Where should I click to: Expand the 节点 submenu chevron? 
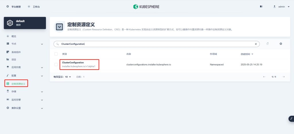(x=42, y=44)
